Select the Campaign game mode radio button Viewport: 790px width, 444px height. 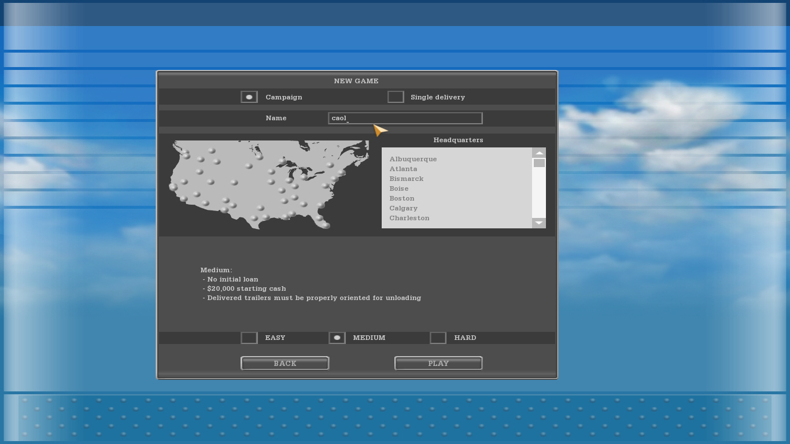pos(249,97)
